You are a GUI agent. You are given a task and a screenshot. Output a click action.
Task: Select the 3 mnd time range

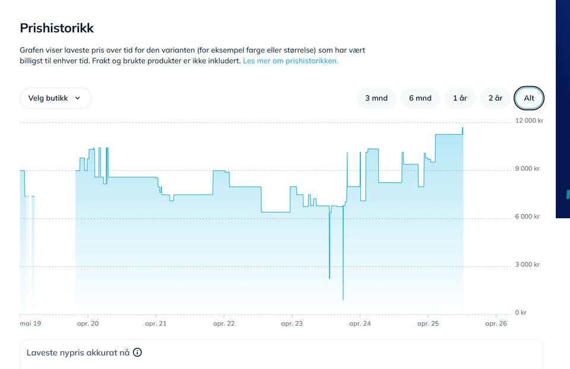tap(376, 98)
